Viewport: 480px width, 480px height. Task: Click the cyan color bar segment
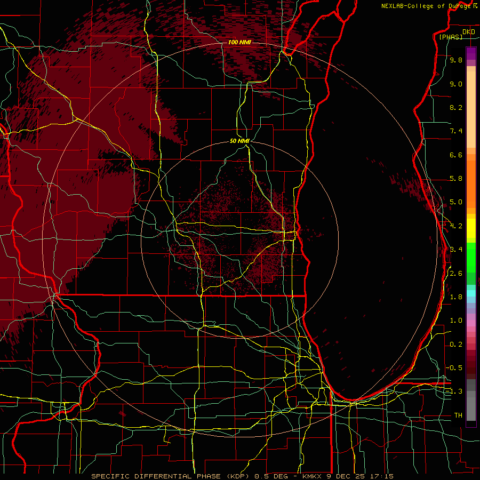pos(471,293)
